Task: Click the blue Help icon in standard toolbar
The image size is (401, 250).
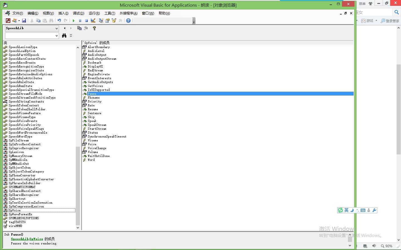Action: pos(128,21)
